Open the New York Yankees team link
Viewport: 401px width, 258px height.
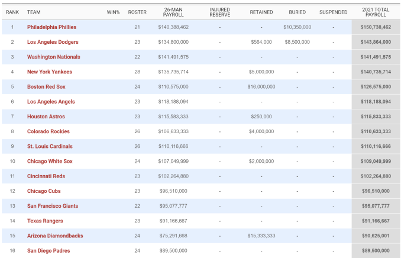click(50, 72)
